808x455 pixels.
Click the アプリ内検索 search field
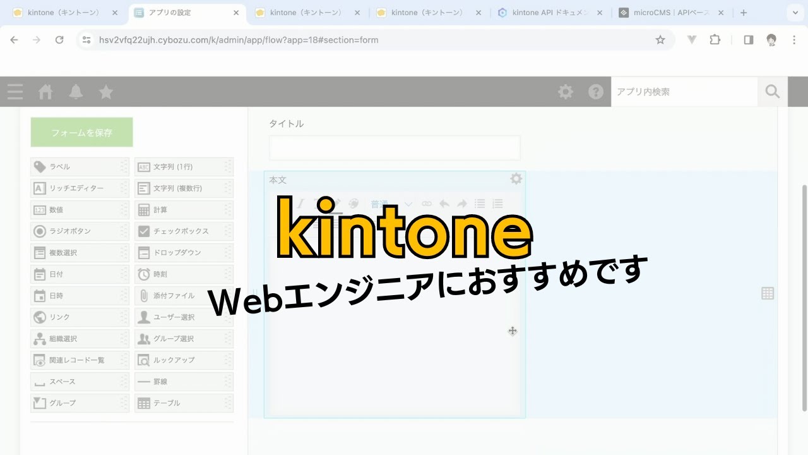click(684, 92)
